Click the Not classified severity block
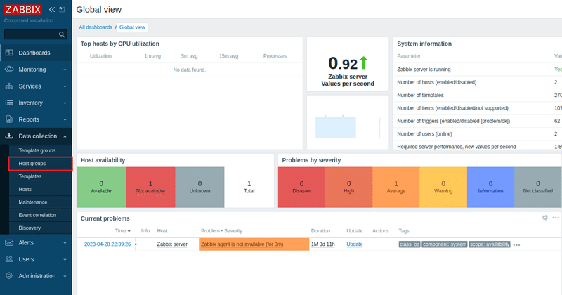The width and height of the screenshot is (562, 295). coord(538,187)
